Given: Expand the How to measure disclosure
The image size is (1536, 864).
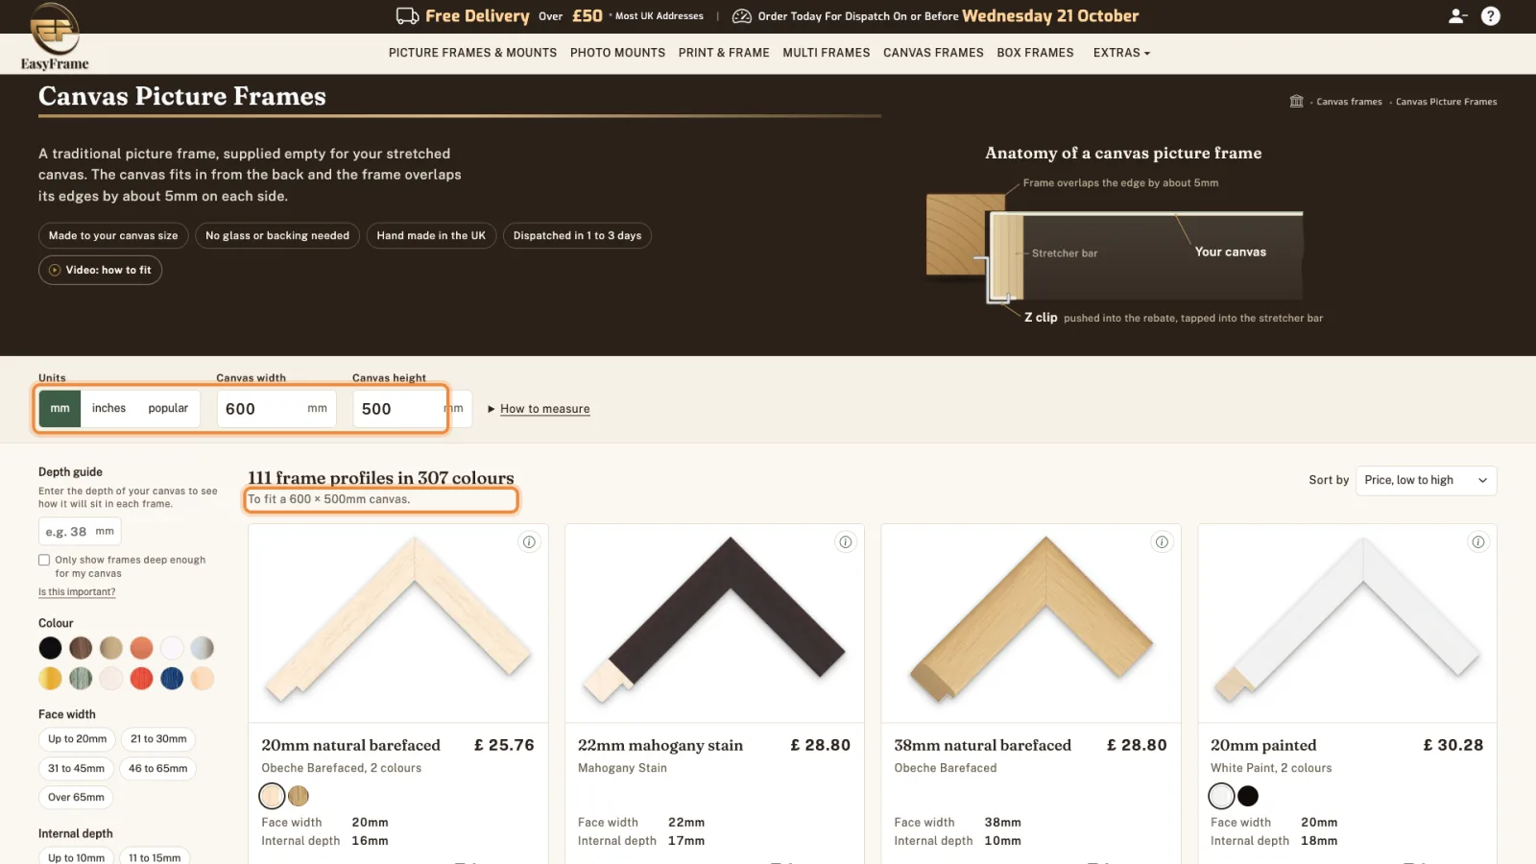Looking at the screenshot, I should (539, 409).
